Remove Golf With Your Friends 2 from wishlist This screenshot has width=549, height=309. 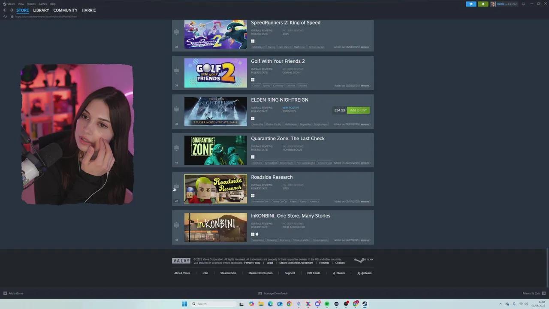click(x=365, y=85)
